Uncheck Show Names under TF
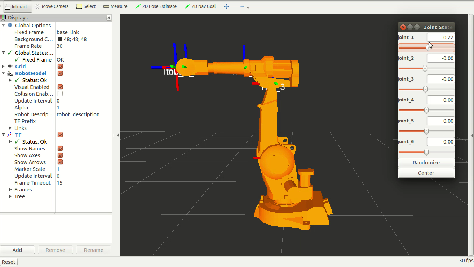The image size is (474, 267). click(x=60, y=149)
